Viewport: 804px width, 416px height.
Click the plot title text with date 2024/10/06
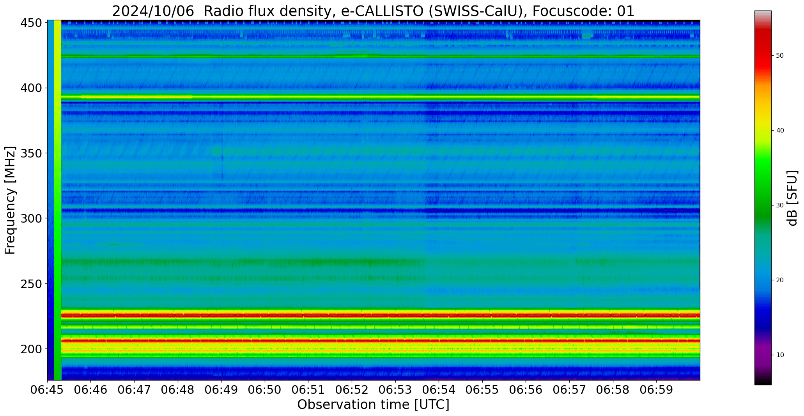373,11
